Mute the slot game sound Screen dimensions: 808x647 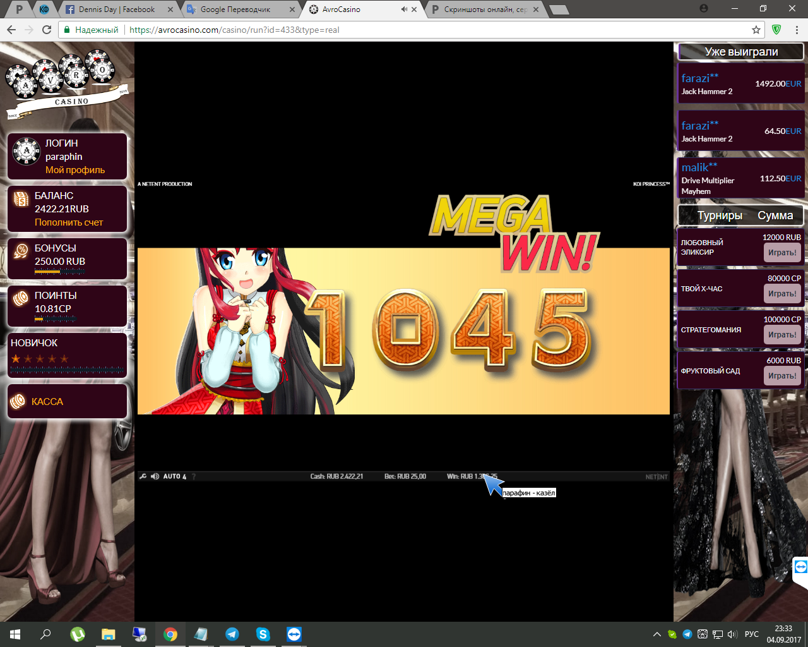pyautogui.click(x=155, y=476)
